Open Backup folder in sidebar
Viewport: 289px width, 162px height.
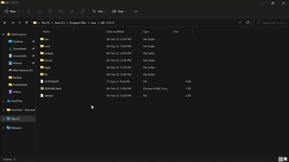pos(17,77)
